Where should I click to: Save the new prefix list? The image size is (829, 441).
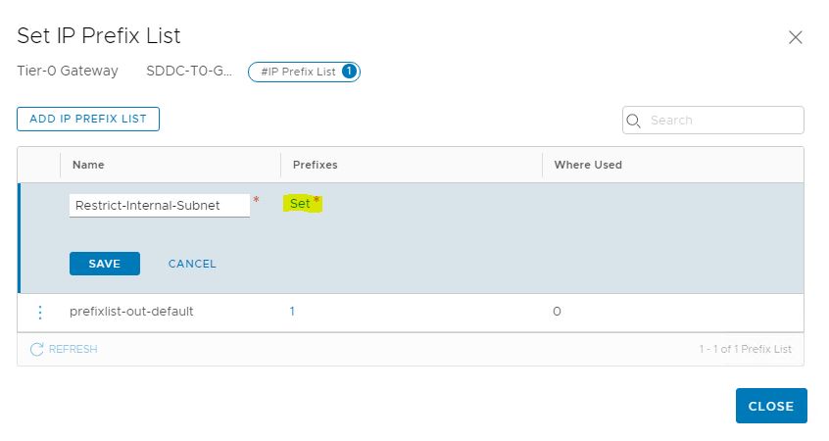coord(105,264)
